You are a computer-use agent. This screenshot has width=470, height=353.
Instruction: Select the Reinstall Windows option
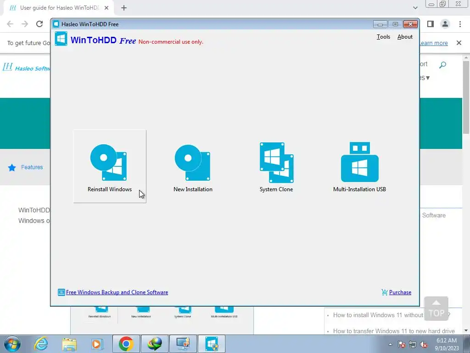110,166
